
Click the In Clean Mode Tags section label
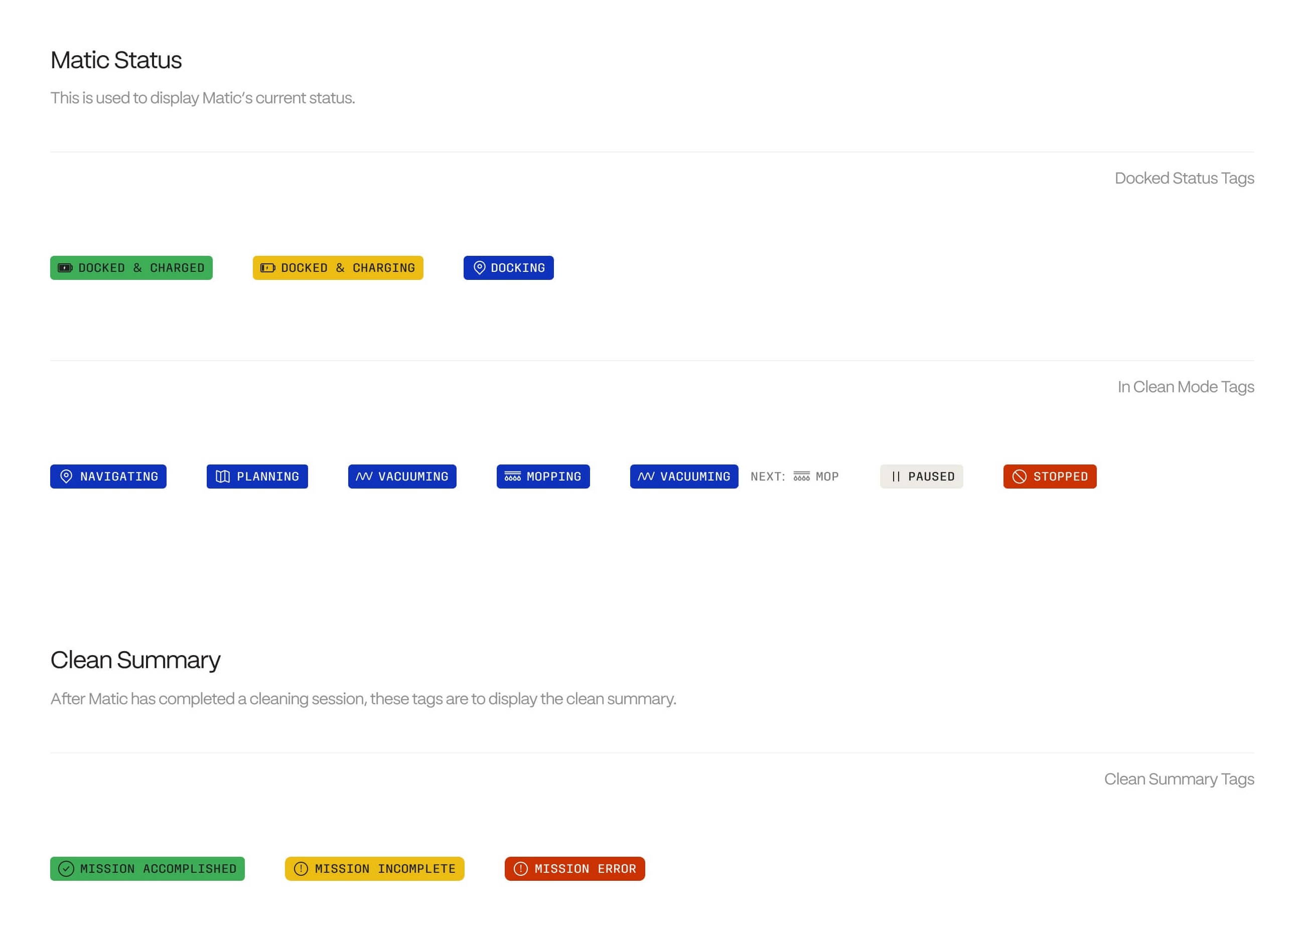coord(1186,387)
